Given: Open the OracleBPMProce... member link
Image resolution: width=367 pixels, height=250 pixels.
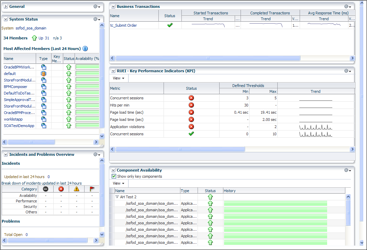Looking at the screenshot, I should (x=19, y=113).
